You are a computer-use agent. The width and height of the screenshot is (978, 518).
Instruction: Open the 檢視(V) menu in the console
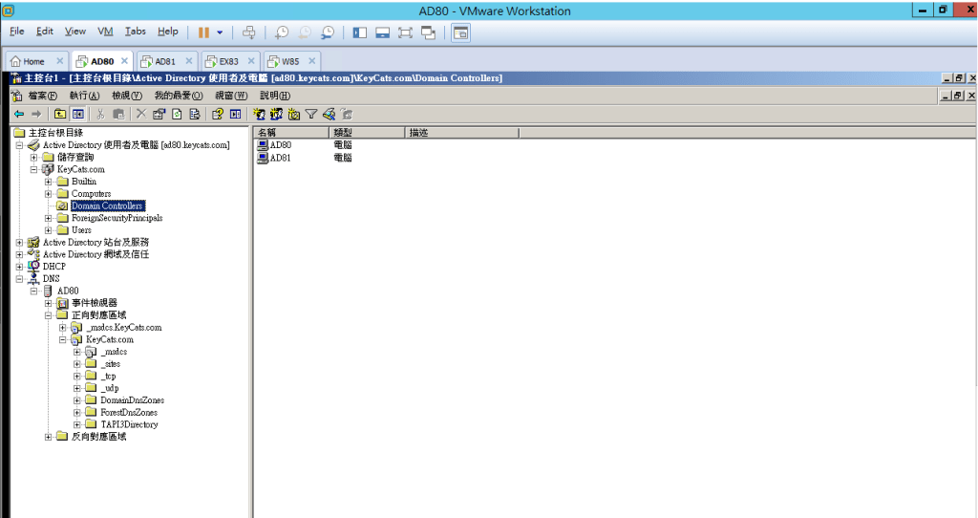pyautogui.click(x=126, y=96)
